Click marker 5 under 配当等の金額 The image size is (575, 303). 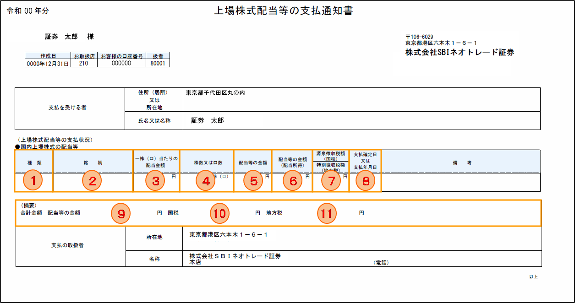click(x=253, y=181)
